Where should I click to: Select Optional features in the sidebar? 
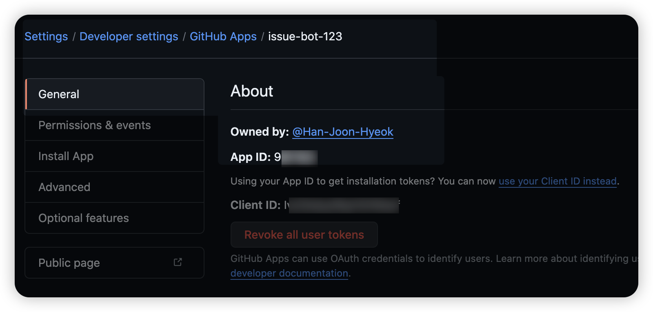(114, 218)
